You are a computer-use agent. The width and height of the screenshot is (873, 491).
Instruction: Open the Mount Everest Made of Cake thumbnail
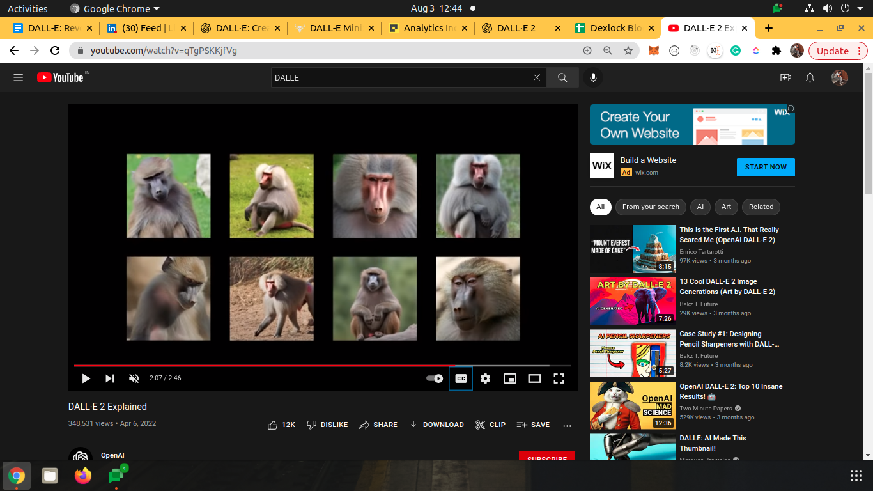click(x=633, y=249)
